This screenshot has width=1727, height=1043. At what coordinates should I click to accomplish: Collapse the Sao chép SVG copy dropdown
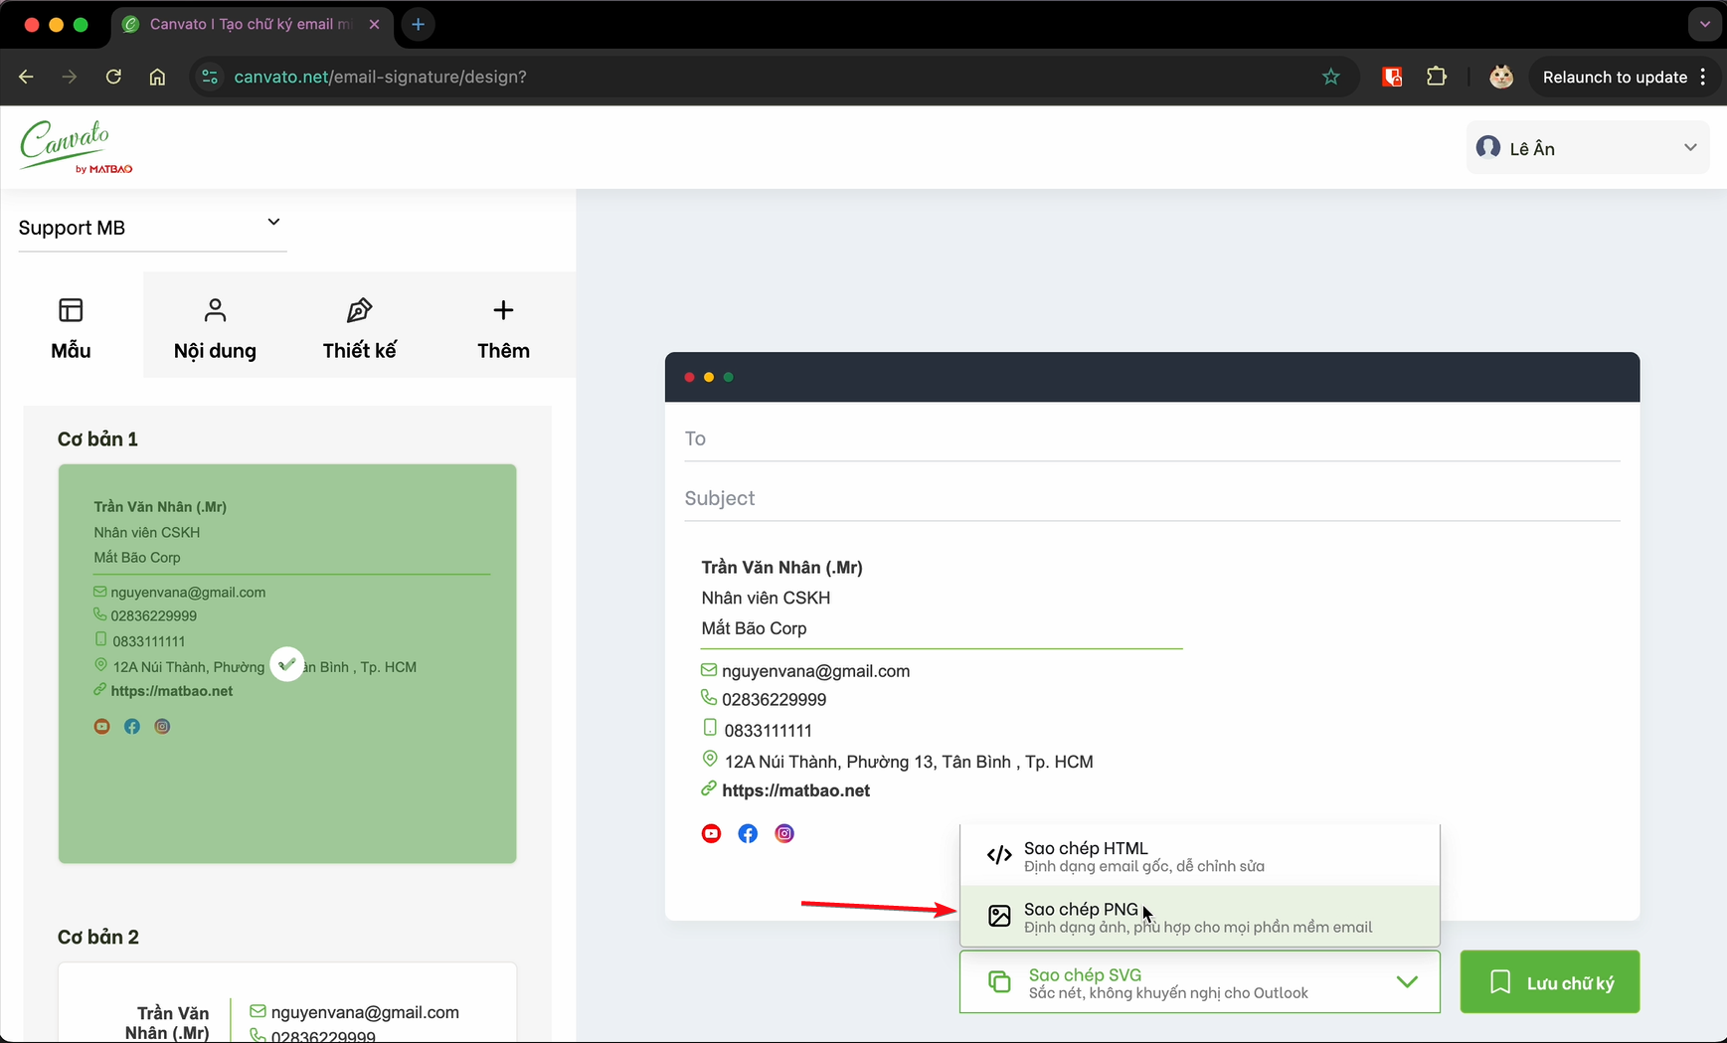click(1406, 982)
